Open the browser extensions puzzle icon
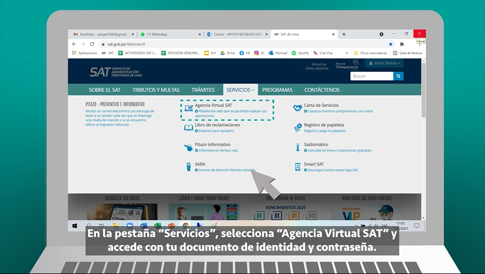 click(x=402, y=44)
